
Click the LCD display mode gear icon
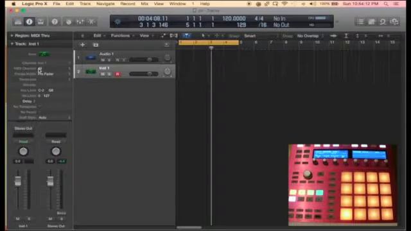coord(118,22)
